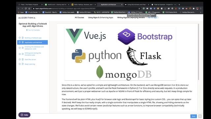Viewport: 211px width, 119px height.
Task: Toggle completion circle for Start the server
Action: click(20, 59)
